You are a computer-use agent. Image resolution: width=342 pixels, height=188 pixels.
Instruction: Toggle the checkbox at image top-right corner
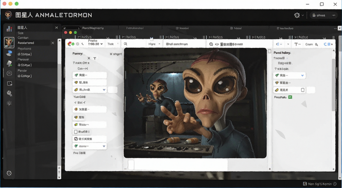click(270, 51)
